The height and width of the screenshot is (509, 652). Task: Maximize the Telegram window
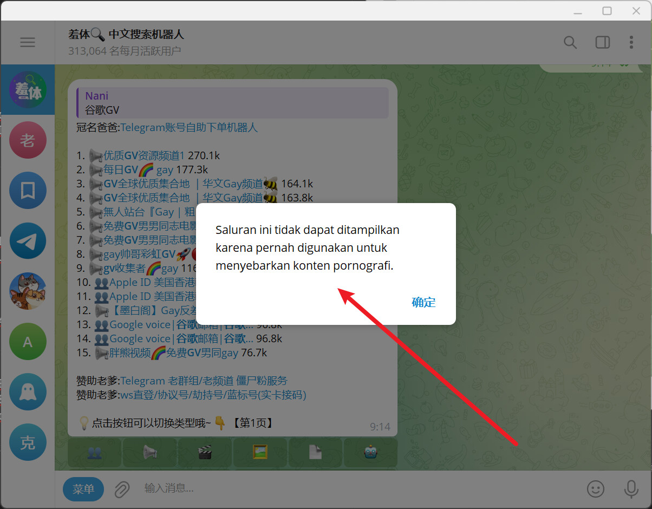(607, 11)
